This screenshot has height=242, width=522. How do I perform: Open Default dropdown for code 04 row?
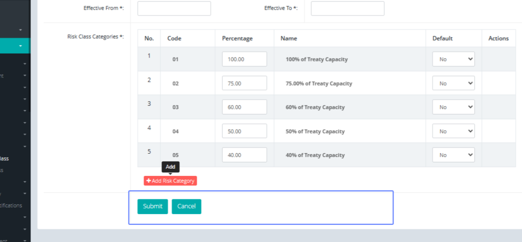[x=453, y=131]
